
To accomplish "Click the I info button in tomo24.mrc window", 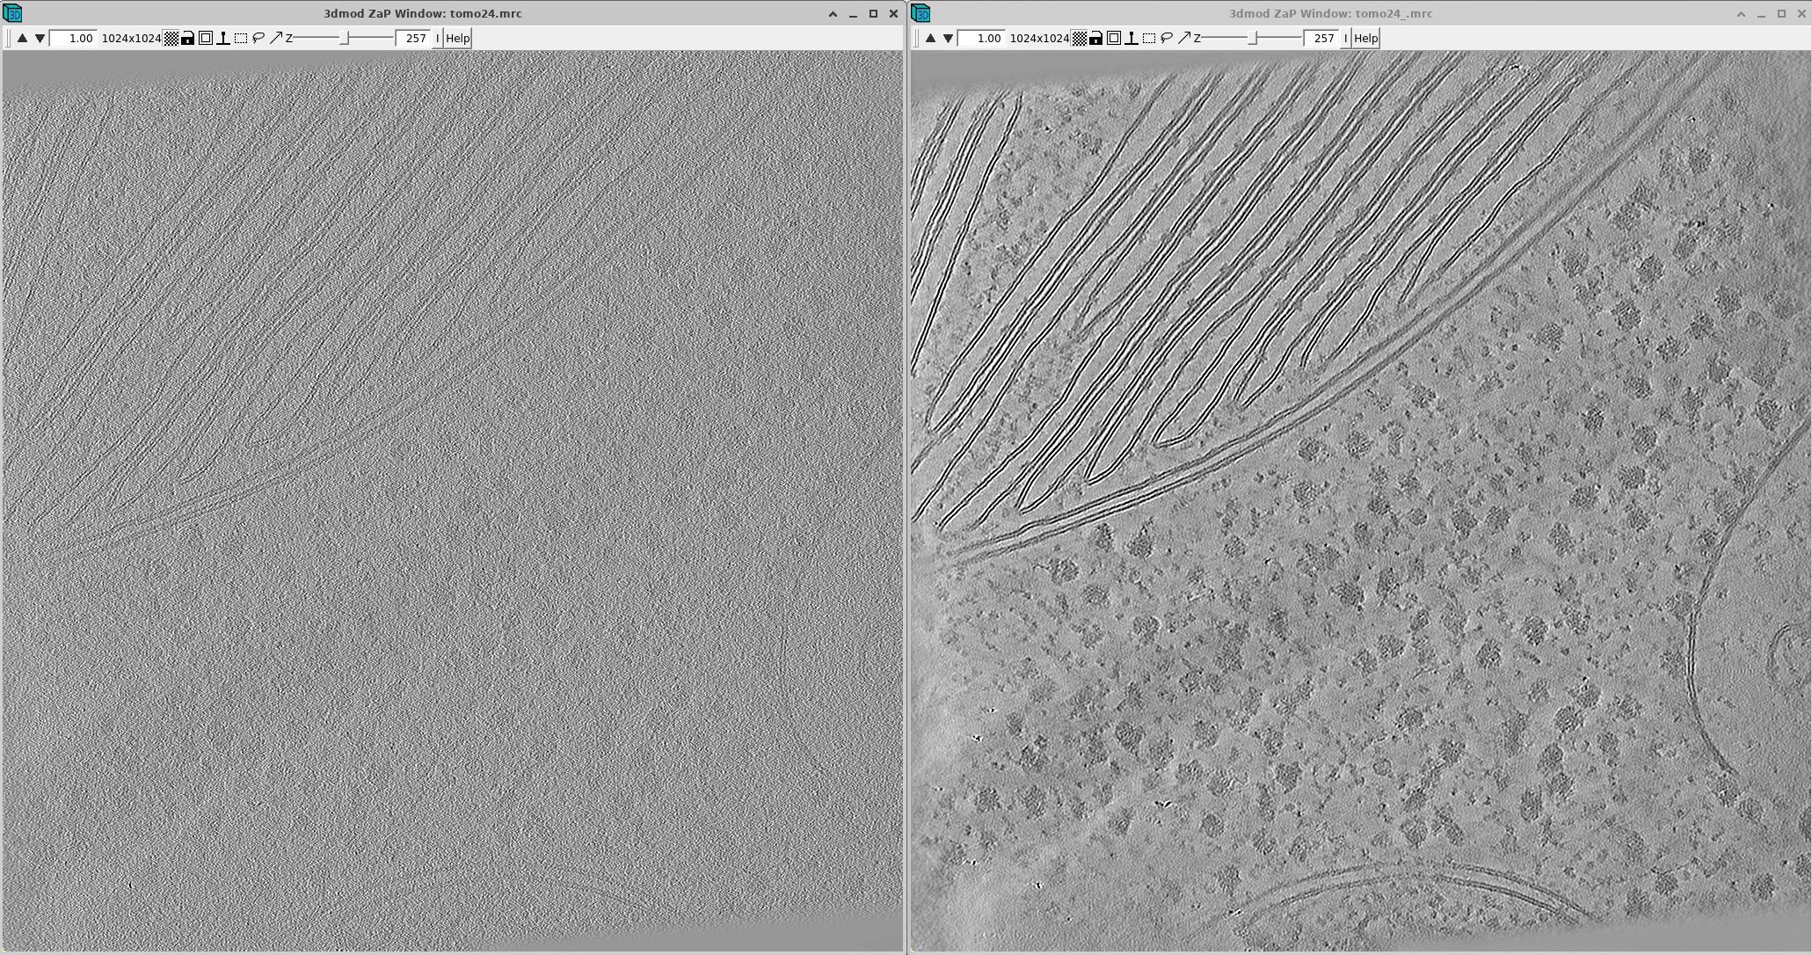I will point(438,38).
